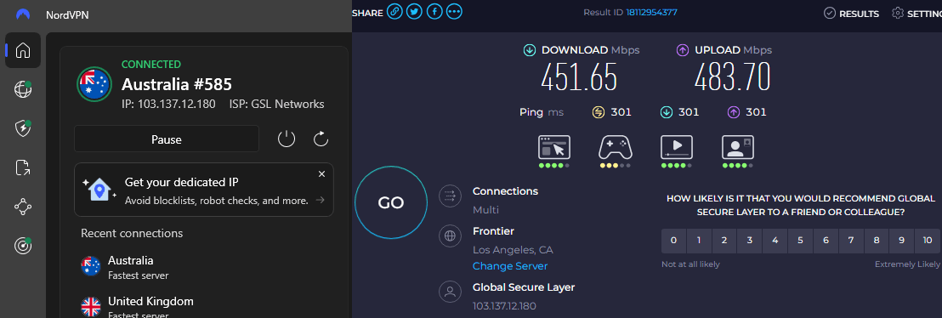Reconnect using the refresh arrow icon
This screenshot has height=318, width=942.
(321, 139)
